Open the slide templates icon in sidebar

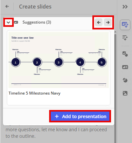click(125, 67)
